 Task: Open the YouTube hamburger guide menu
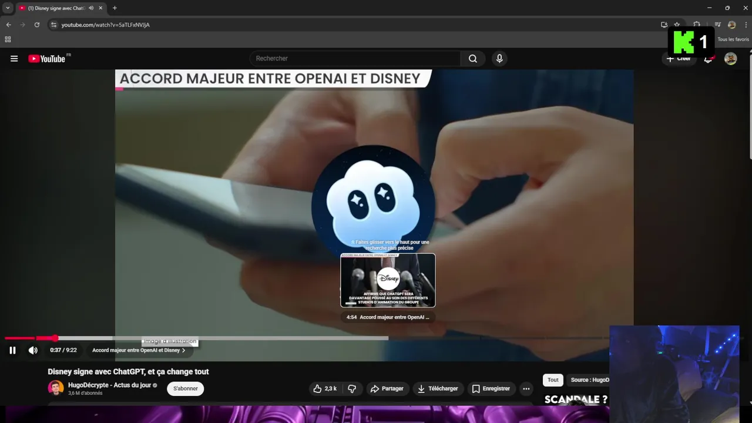tap(14, 59)
